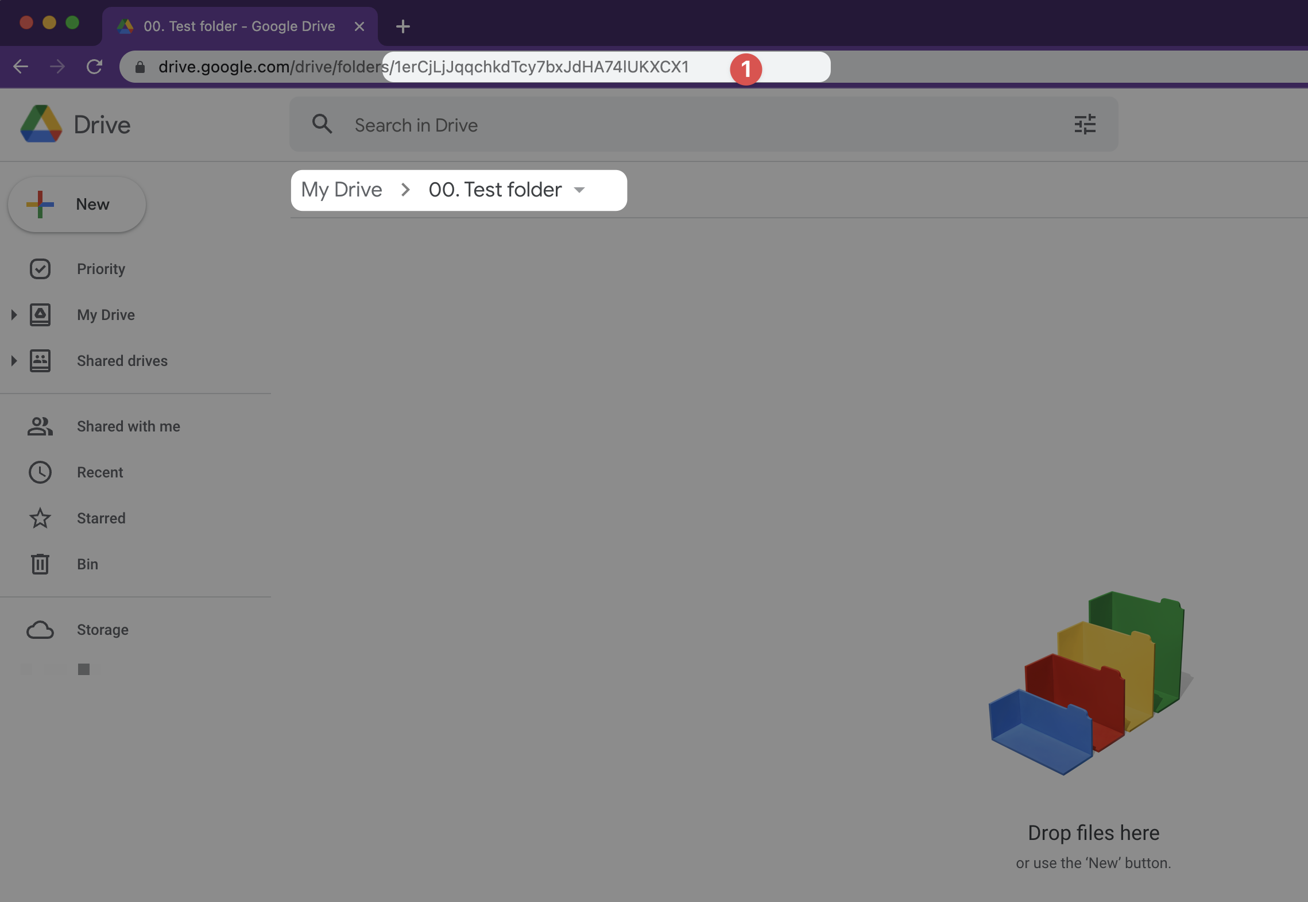This screenshot has width=1308, height=902.
Task: Select the My Drive breadcrumb menu
Action: coord(341,190)
